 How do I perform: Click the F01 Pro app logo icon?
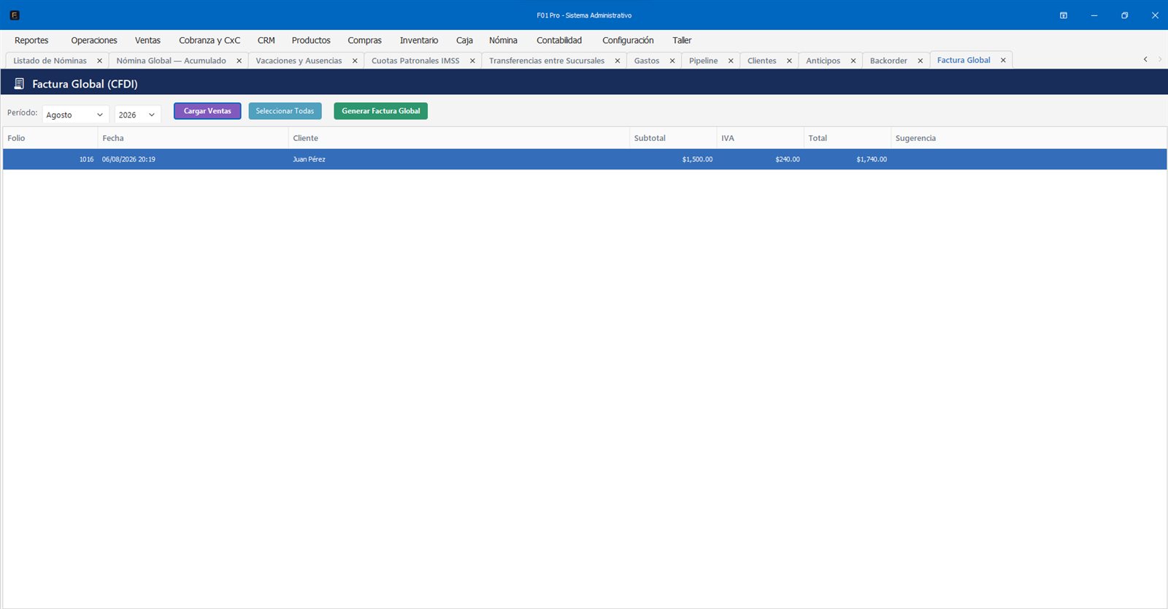tap(15, 15)
